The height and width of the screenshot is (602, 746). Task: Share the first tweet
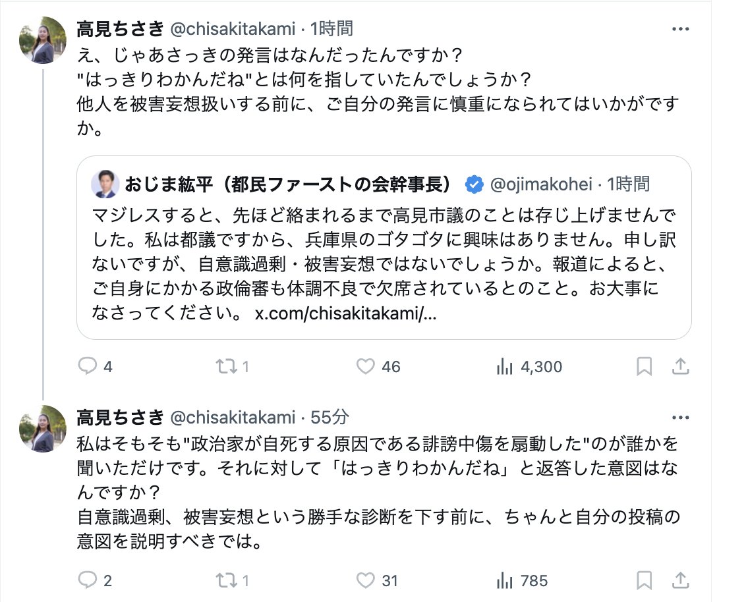681,366
